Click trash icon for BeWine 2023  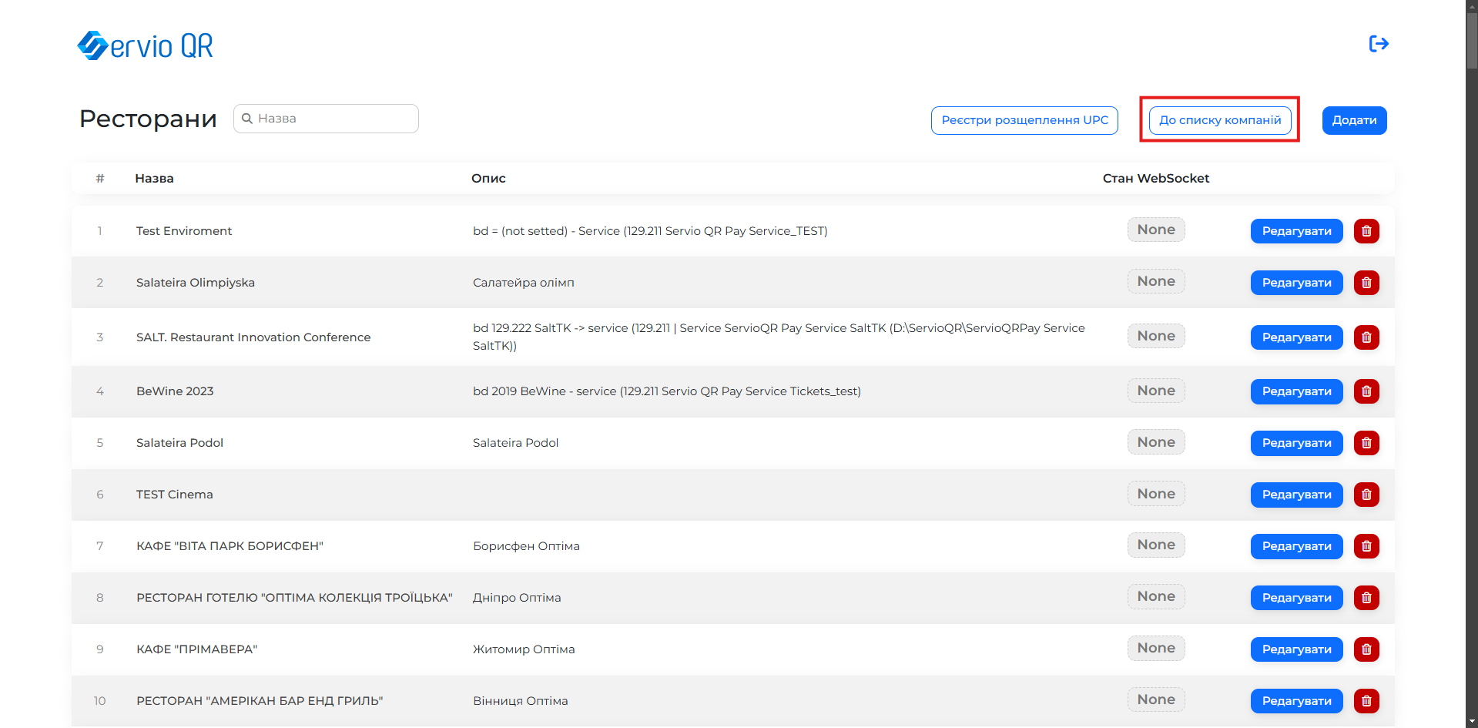click(x=1366, y=391)
